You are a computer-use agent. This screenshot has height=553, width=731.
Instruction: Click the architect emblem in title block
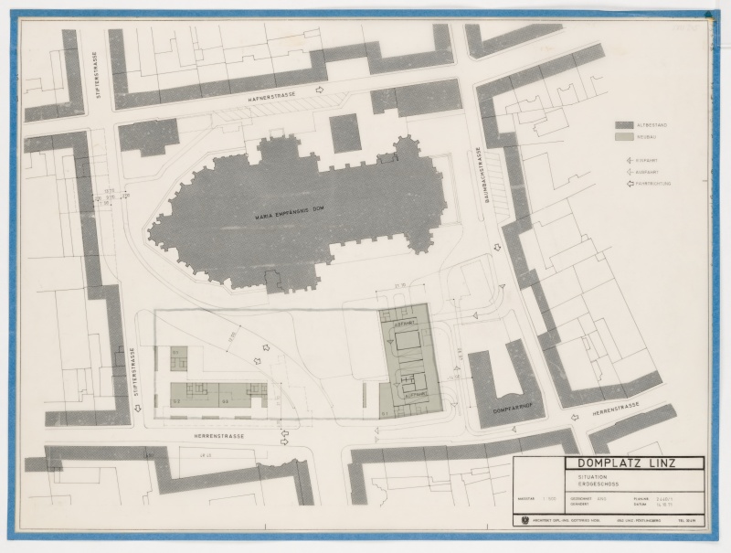tap(524, 521)
